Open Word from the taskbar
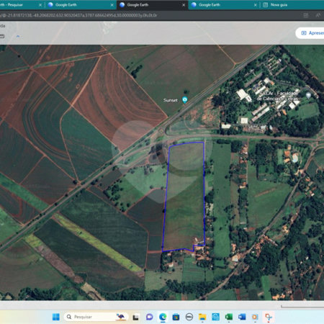This screenshot has height=324, width=324. click(242, 317)
